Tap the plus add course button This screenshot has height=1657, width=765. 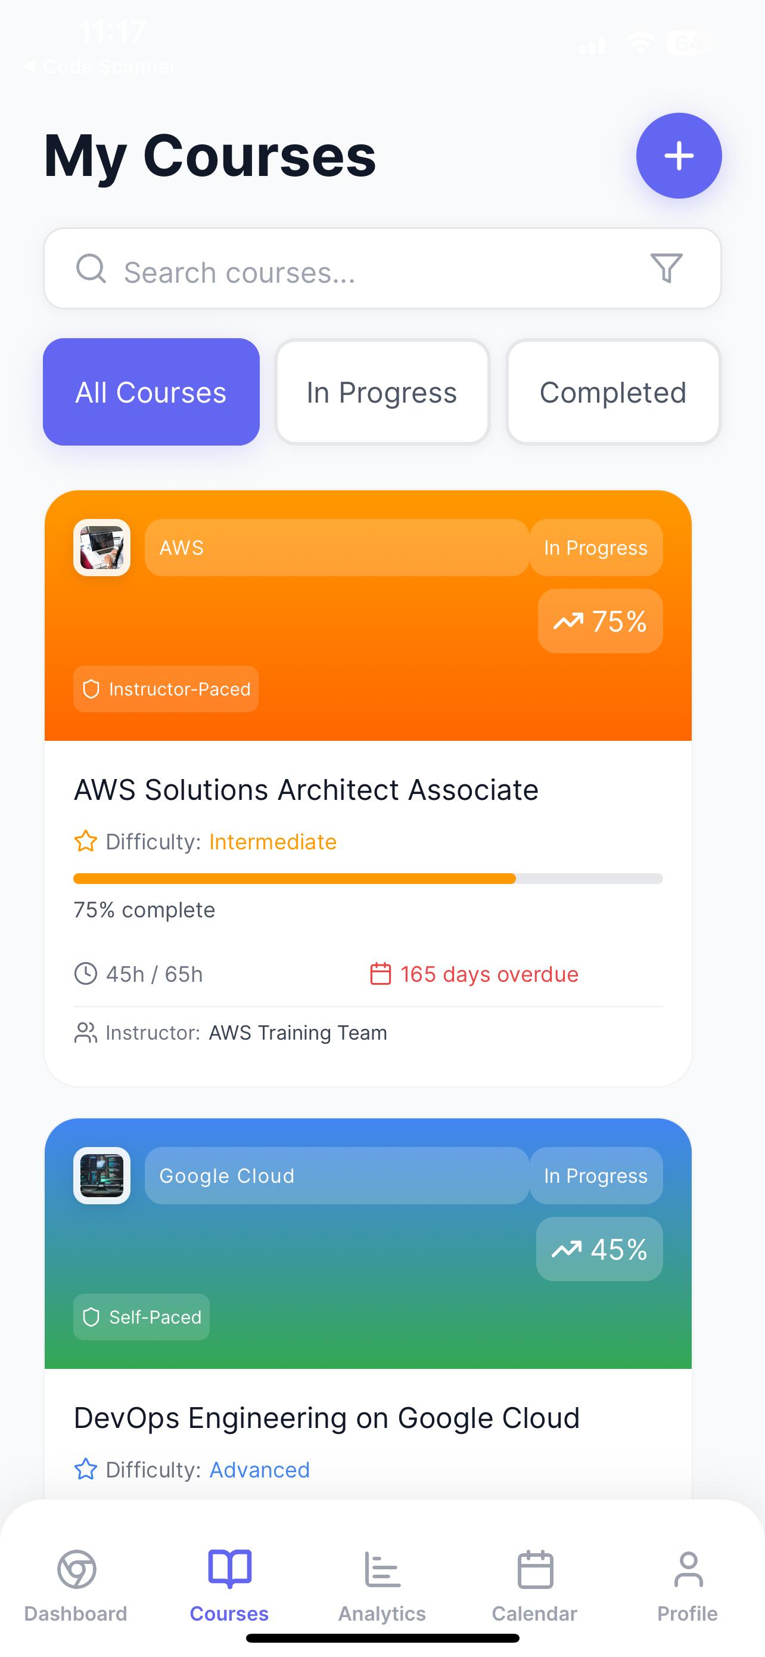[679, 156]
